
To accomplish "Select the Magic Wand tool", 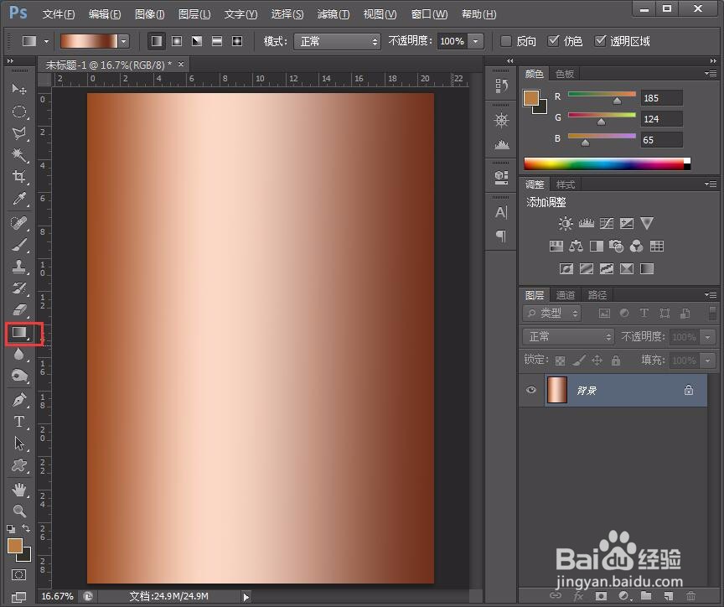I will point(19,155).
